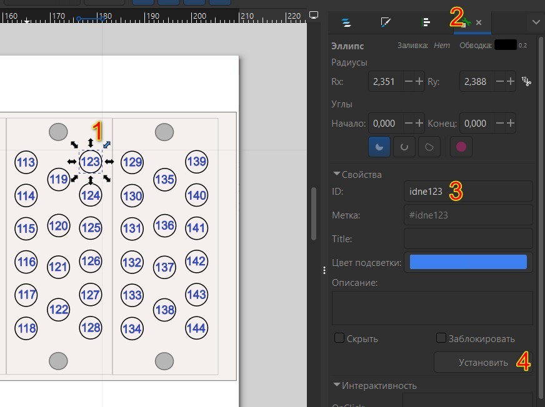Image resolution: width=545 pixels, height=407 pixels.
Task: Click the right horizontal scale handle of circle 123
Action: [x=109, y=162]
